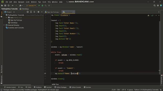Open the Edit menu
163x91 pixels.
11,2
